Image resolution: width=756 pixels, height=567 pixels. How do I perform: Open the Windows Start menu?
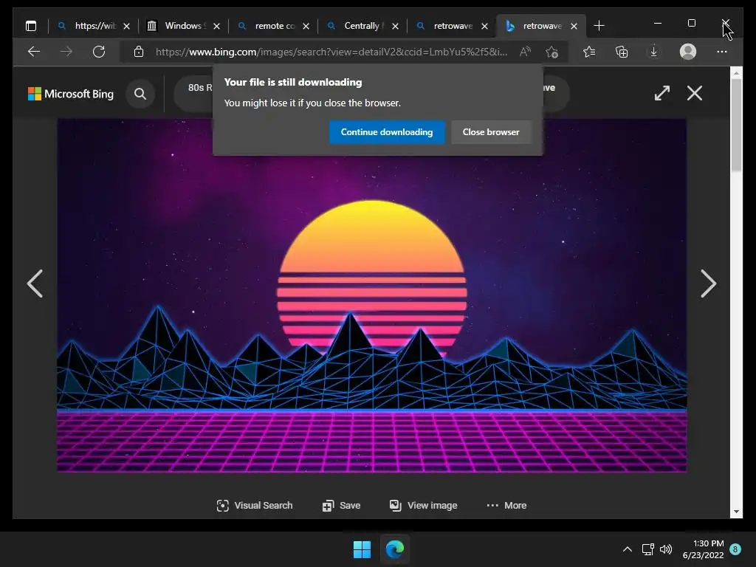click(362, 549)
